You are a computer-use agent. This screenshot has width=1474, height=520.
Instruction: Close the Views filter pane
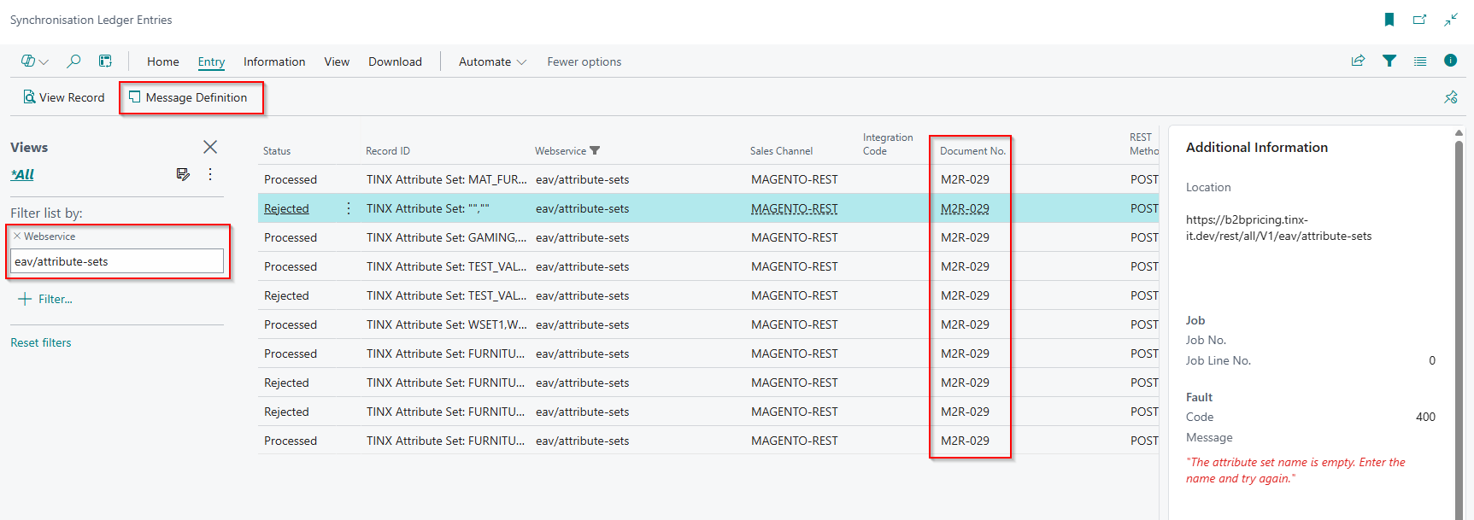coord(210,147)
